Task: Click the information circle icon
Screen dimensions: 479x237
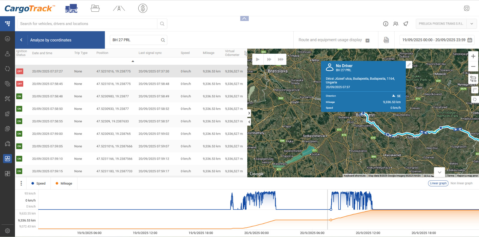Action: click(x=386, y=24)
